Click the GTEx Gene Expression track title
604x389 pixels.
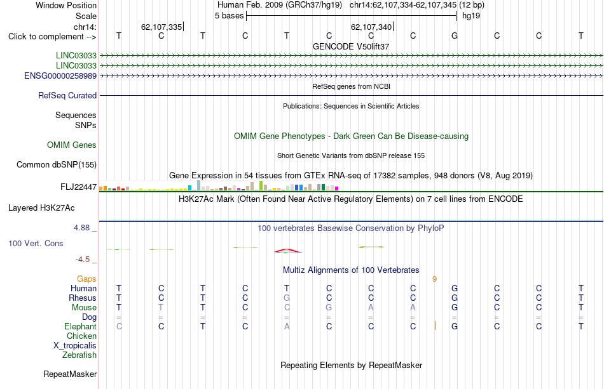tap(351, 176)
